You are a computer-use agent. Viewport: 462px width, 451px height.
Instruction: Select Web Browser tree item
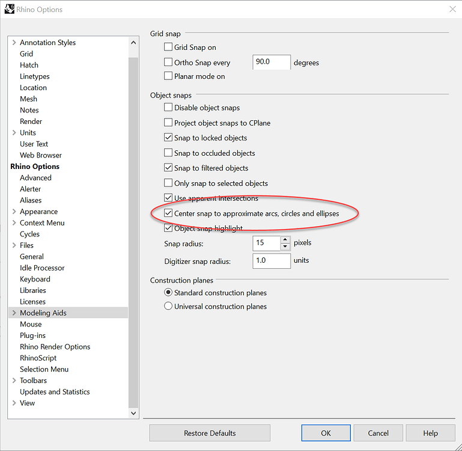tap(41, 155)
